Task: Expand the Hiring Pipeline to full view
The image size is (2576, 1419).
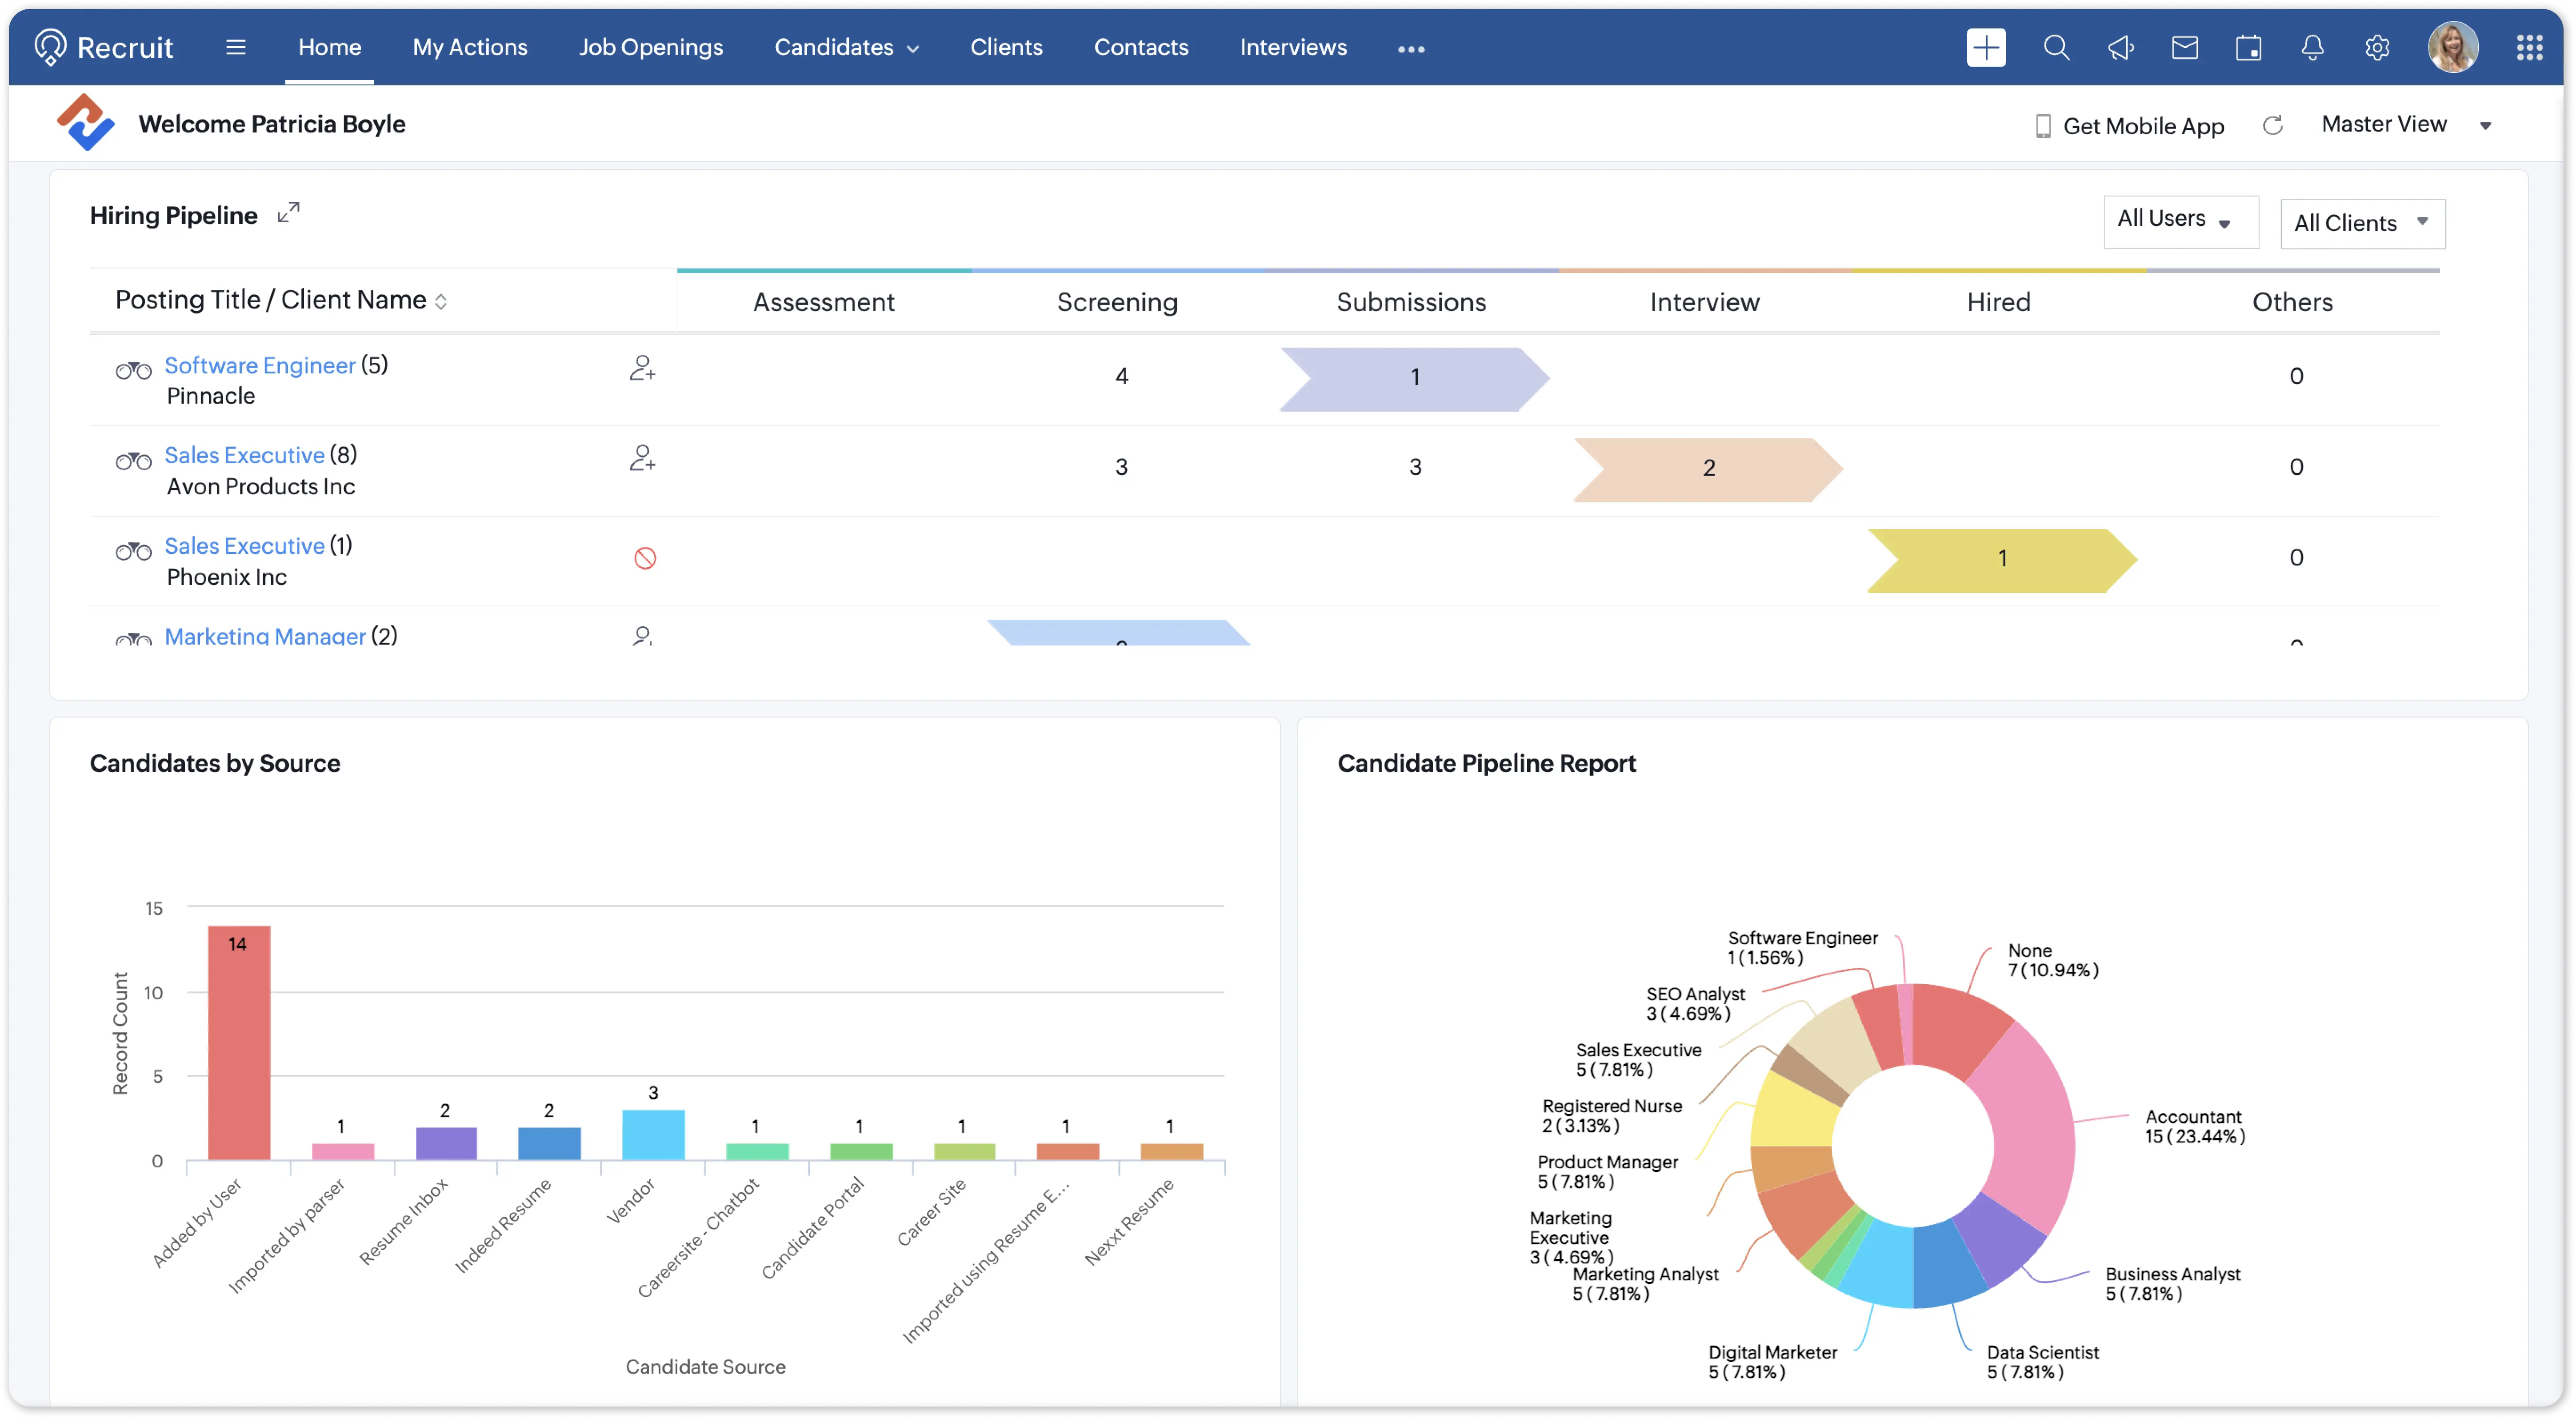Action: (289, 212)
